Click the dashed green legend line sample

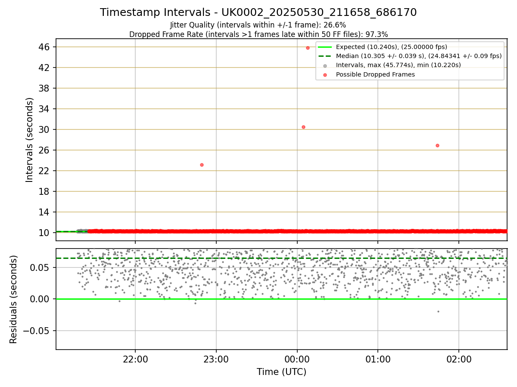(x=325, y=56)
